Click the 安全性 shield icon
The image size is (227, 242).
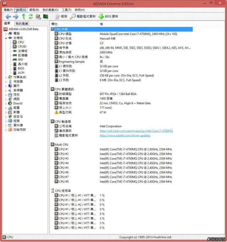[x=10, y=116]
